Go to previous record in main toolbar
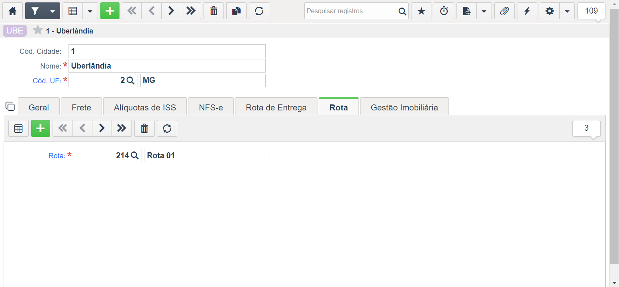 (151, 11)
